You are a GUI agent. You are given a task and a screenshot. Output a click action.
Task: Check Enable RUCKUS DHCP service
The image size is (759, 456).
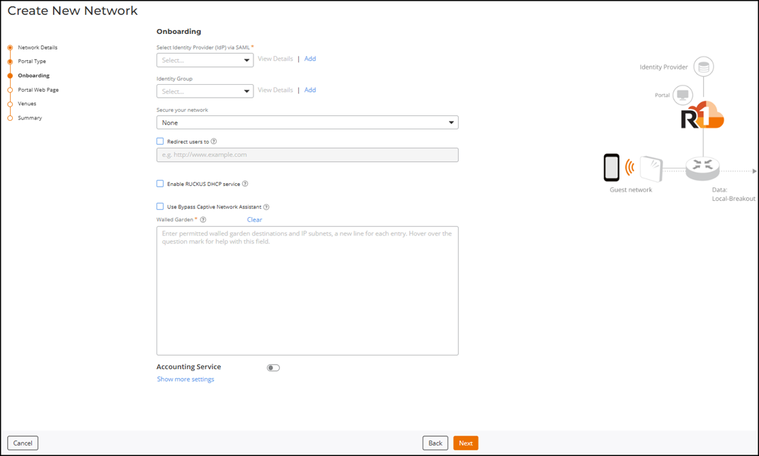(160, 184)
